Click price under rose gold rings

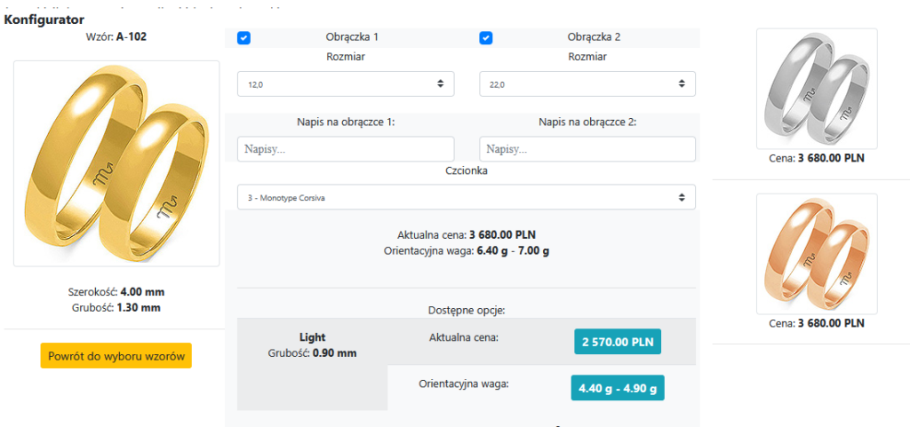(817, 323)
